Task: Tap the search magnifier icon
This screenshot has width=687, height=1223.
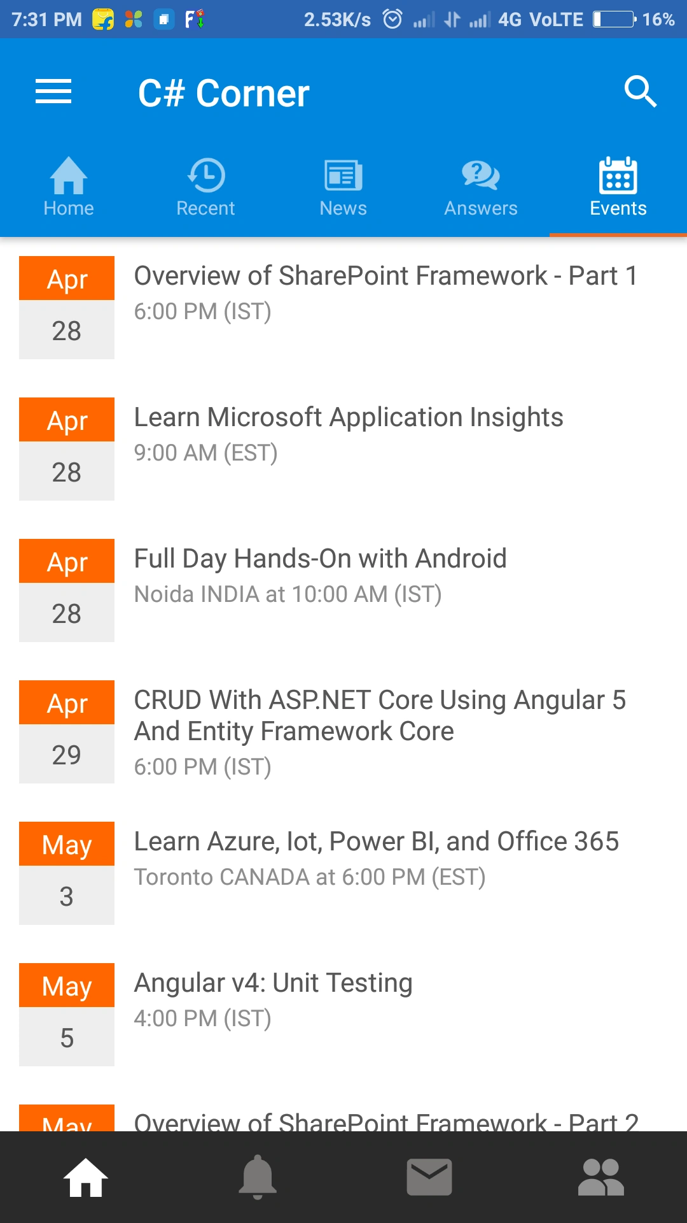Action: (640, 92)
